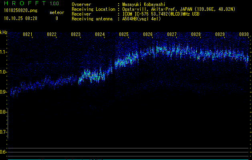This screenshot has height=160, width=252.
Task: Click the Receiving Location field label
Action: point(93,9)
